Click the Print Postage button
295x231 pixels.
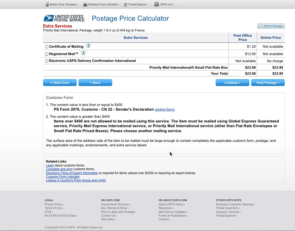coord(268,83)
